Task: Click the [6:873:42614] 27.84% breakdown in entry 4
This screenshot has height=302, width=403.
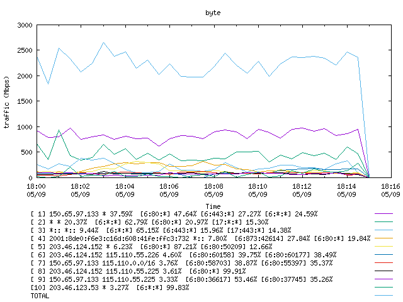Action: (x=272, y=238)
